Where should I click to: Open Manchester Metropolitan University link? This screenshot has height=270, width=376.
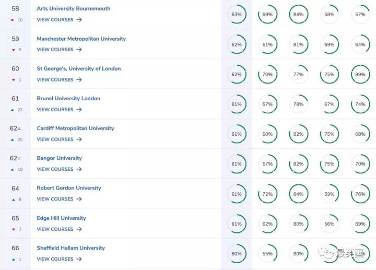tap(81, 39)
